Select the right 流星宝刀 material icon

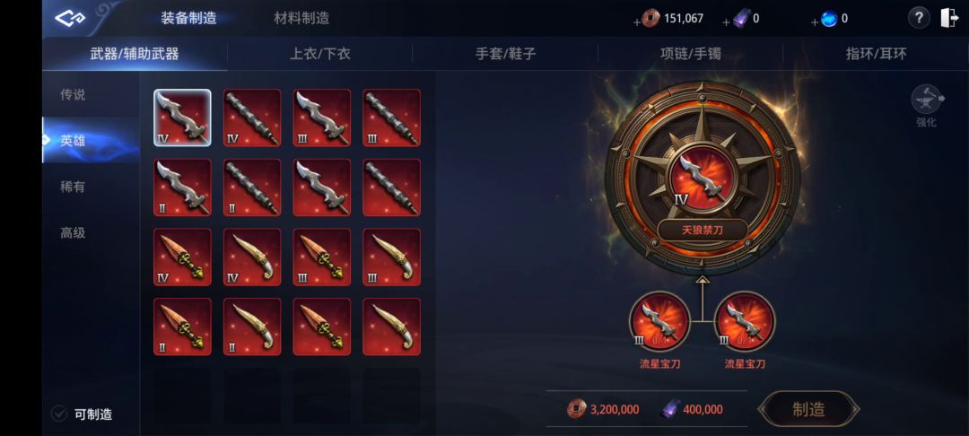click(x=745, y=321)
